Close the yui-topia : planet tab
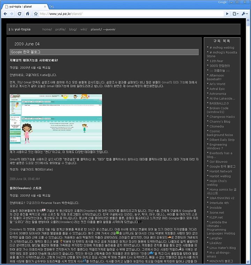The image size is (251, 265). (45, 7)
